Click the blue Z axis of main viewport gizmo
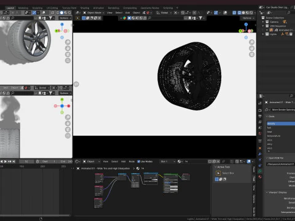 click(x=246, y=25)
